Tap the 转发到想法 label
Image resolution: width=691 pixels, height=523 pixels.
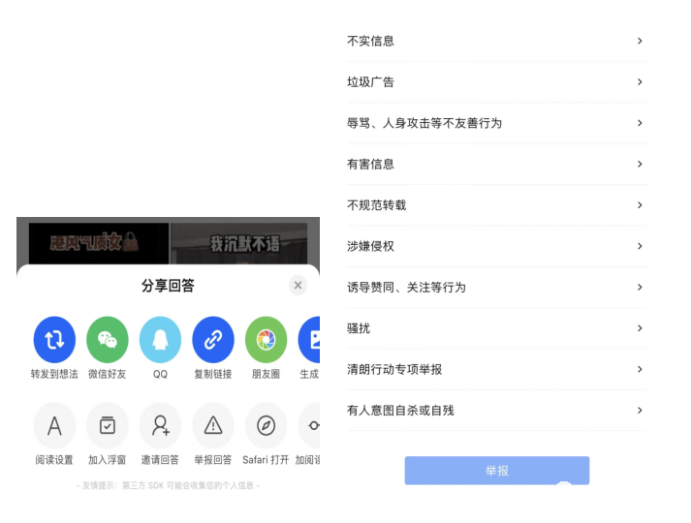pos(54,374)
